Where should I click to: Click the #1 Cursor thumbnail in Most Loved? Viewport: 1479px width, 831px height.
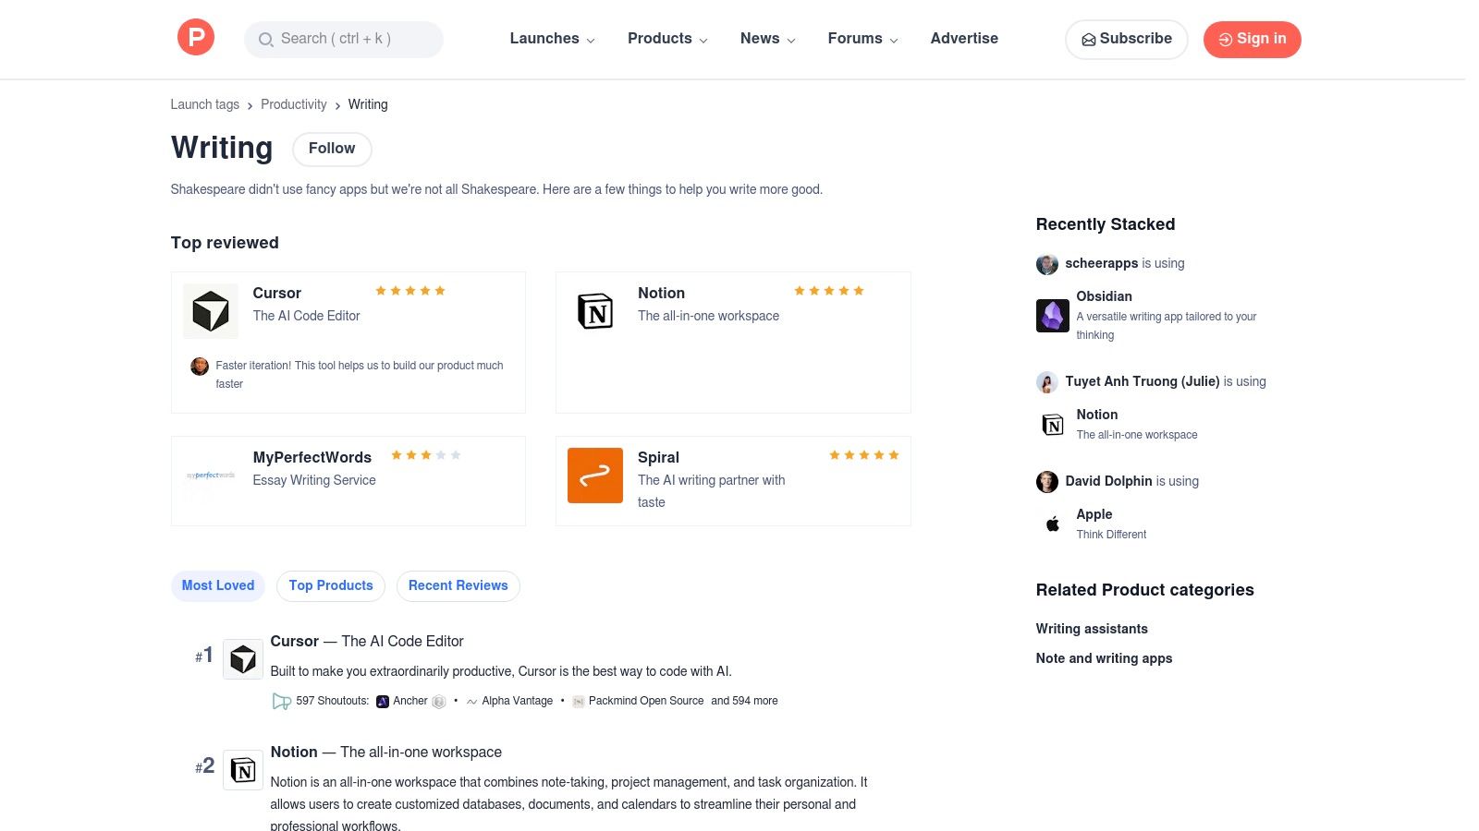coord(242,658)
